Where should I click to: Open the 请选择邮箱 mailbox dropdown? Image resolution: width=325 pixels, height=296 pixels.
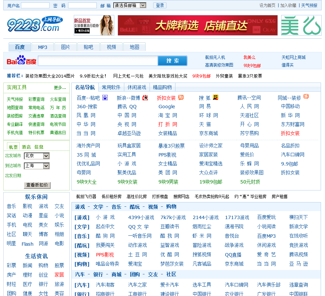pos(130,5)
